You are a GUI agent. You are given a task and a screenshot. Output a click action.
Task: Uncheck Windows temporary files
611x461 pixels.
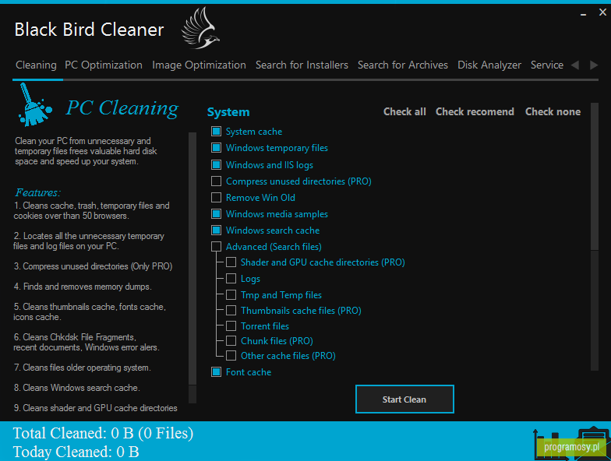coord(217,148)
